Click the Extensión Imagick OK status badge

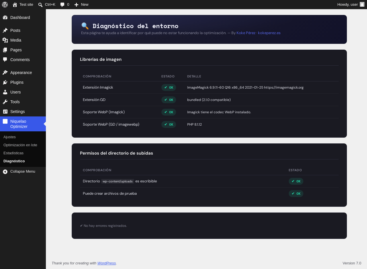click(x=169, y=87)
